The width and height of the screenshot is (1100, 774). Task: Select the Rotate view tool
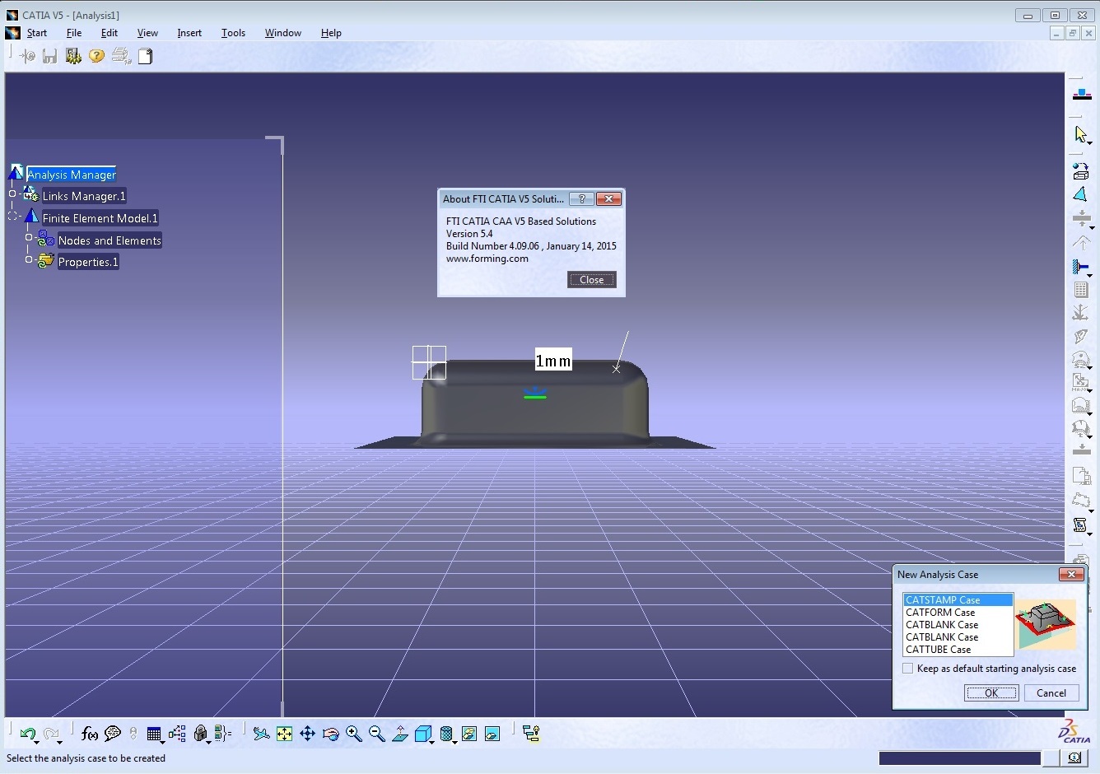330,734
